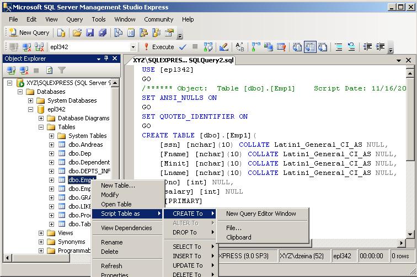Choose New Query Editor Window from submenu

point(263,214)
